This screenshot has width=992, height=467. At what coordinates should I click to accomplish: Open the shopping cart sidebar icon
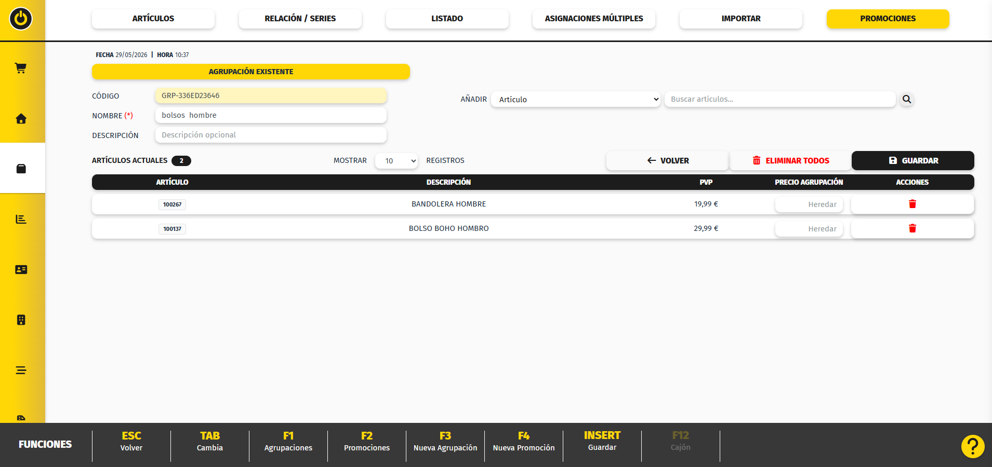click(21, 68)
